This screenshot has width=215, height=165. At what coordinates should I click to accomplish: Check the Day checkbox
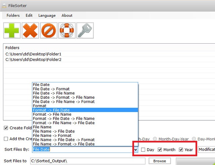coord(143,150)
